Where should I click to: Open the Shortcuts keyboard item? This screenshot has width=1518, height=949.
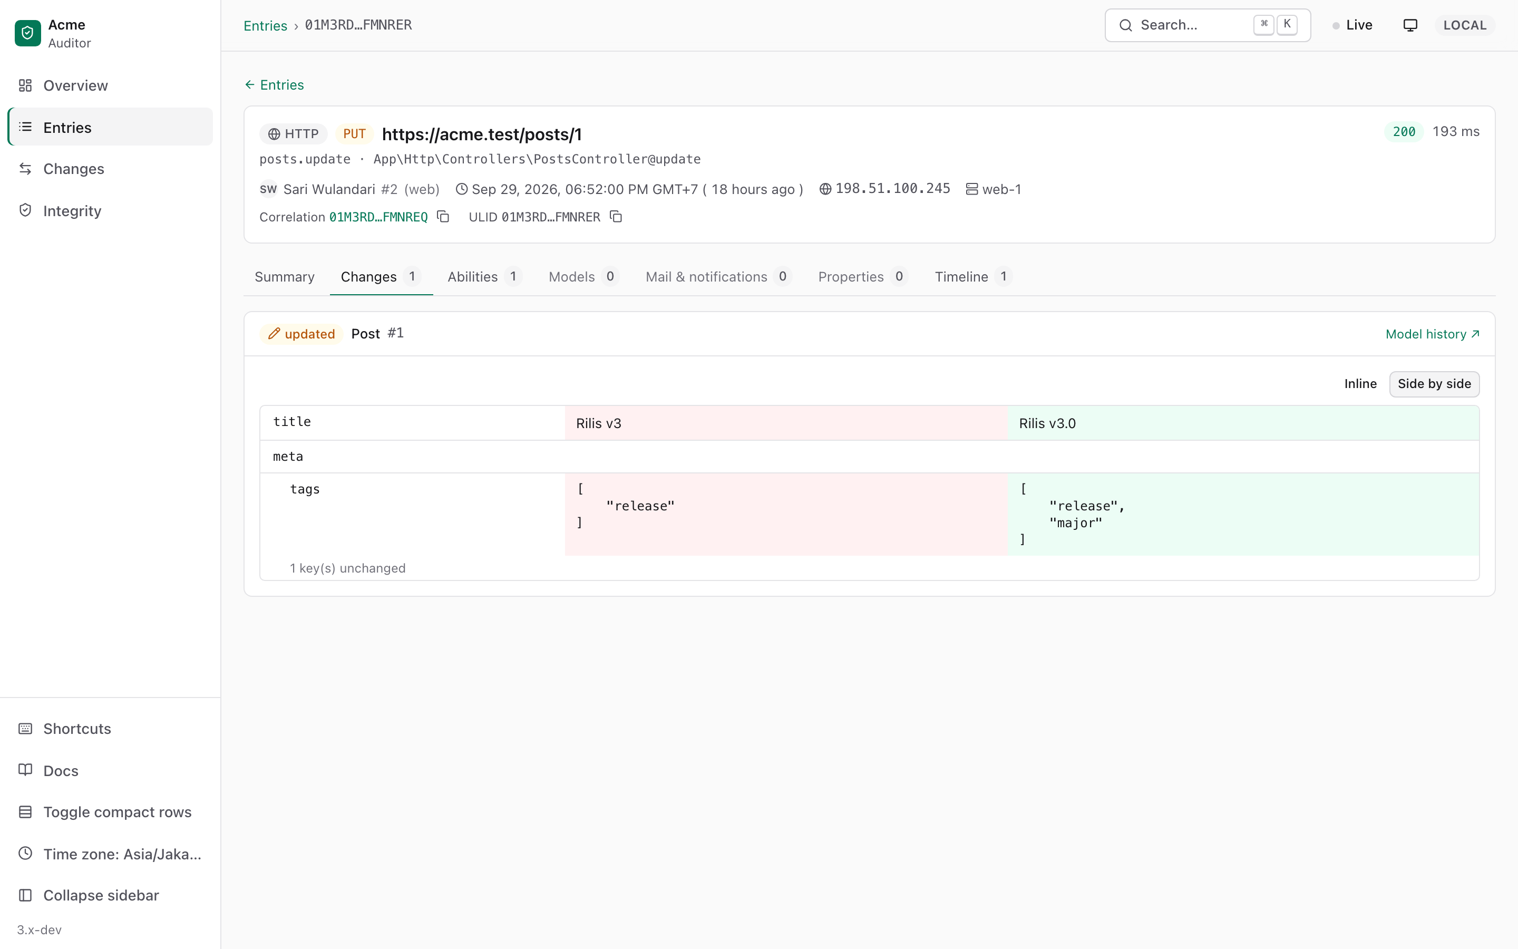(x=110, y=729)
